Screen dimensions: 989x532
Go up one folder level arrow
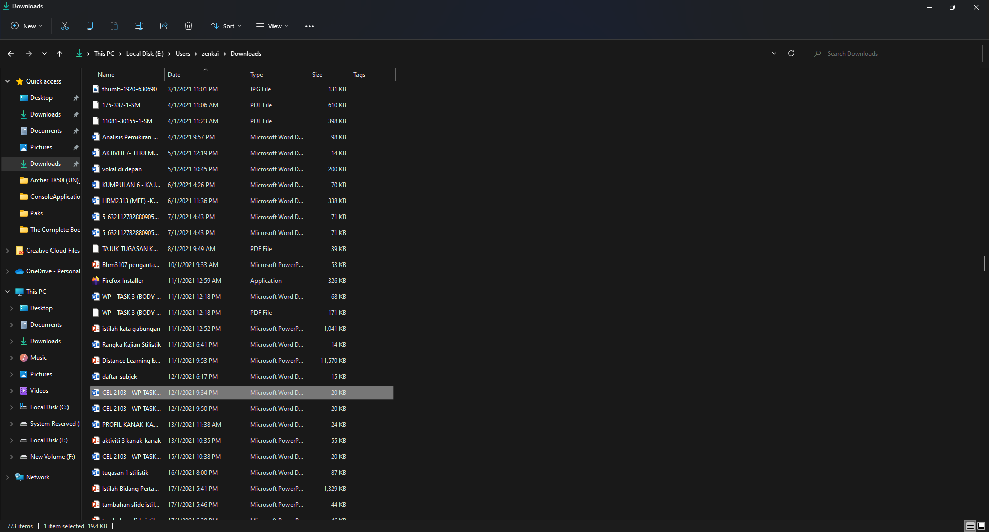(x=60, y=54)
